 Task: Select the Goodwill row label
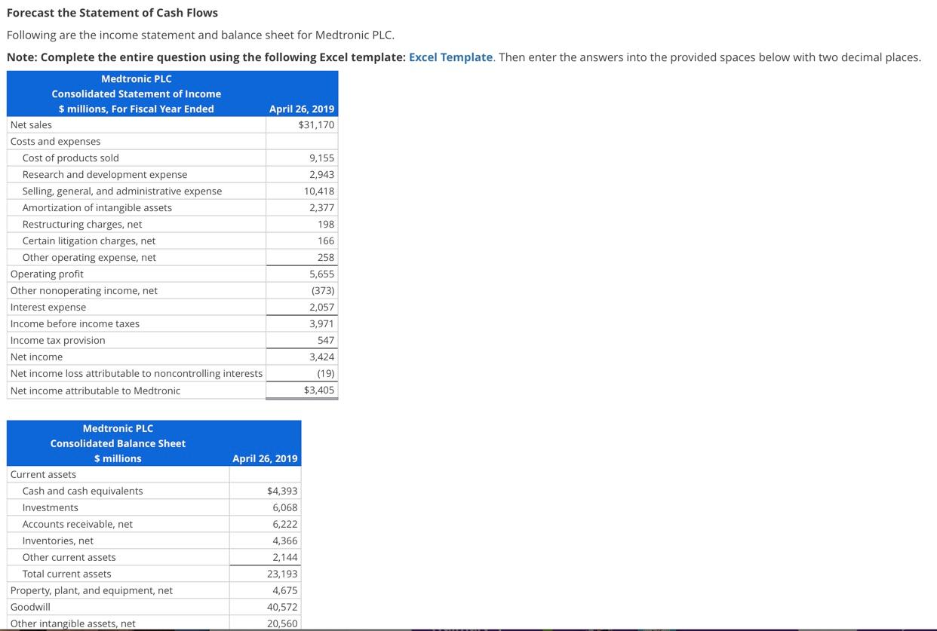[x=30, y=608]
